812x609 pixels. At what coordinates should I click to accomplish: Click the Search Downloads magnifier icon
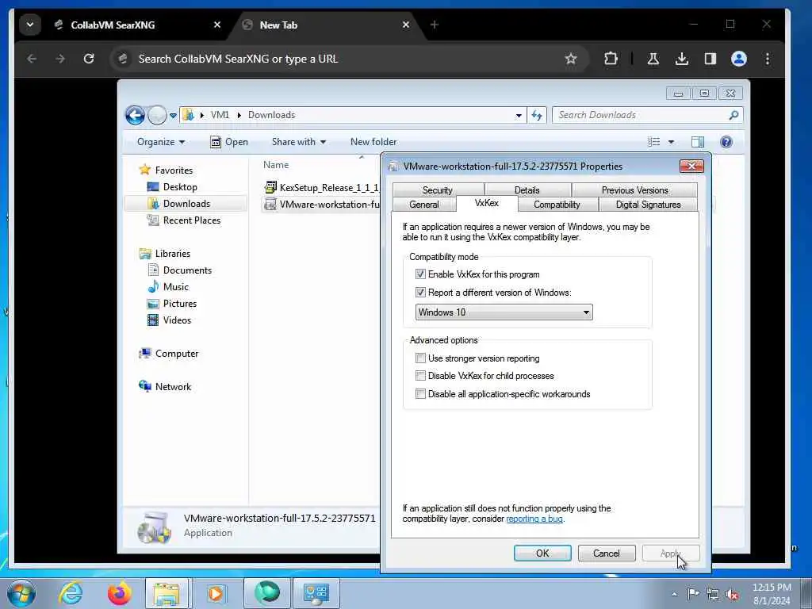[x=733, y=115]
